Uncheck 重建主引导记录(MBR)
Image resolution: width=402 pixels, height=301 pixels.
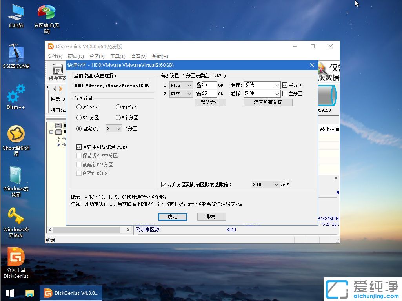coord(80,147)
